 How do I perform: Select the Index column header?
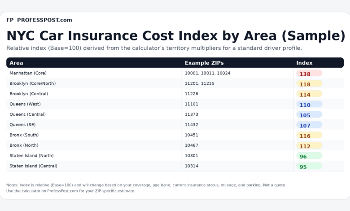(304, 63)
